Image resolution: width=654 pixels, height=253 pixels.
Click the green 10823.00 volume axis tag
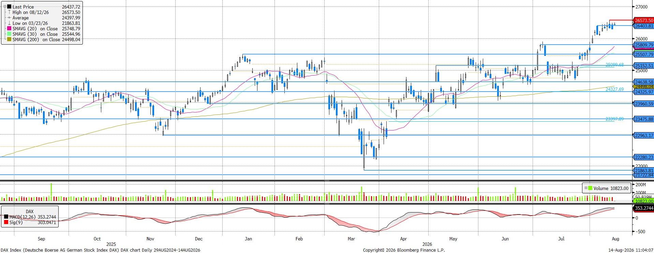coord(644,201)
